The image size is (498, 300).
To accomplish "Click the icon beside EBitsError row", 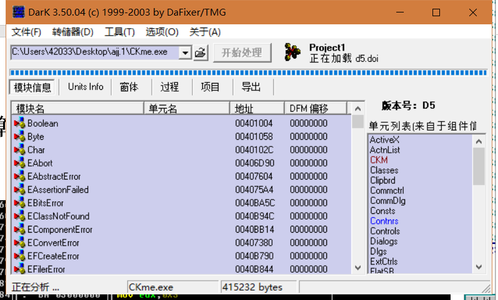I will 19,203.
